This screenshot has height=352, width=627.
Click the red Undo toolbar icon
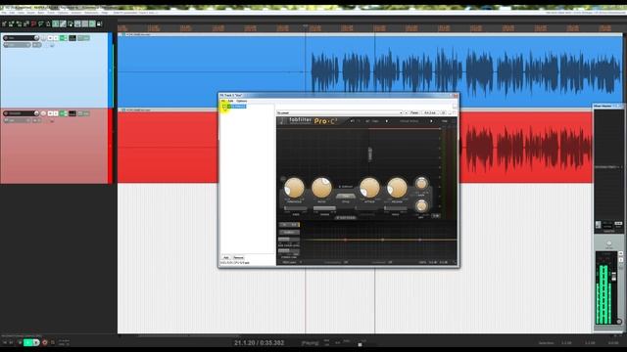tap(33, 23)
